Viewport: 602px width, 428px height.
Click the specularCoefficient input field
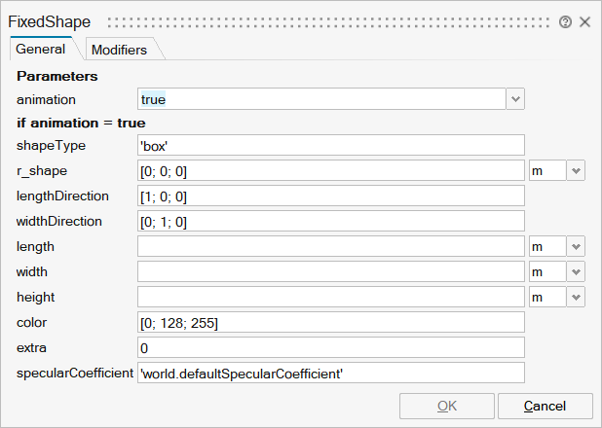coord(331,374)
